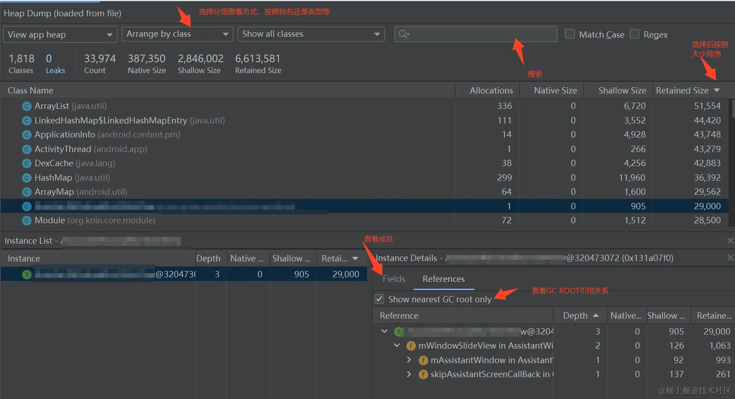This screenshot has height=399, width=735.
Task: Click the ArrayMap class icon
Action: (x=27, y=192)
